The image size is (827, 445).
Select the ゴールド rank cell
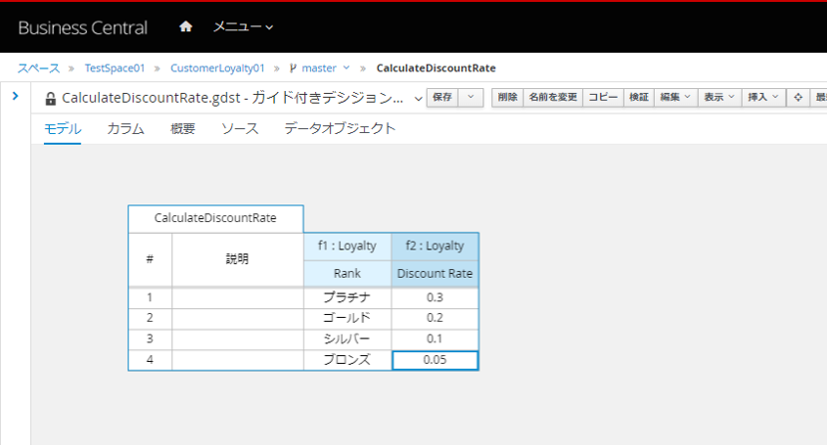[347, 319]
